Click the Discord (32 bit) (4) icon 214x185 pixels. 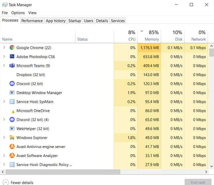click(12, 120)
